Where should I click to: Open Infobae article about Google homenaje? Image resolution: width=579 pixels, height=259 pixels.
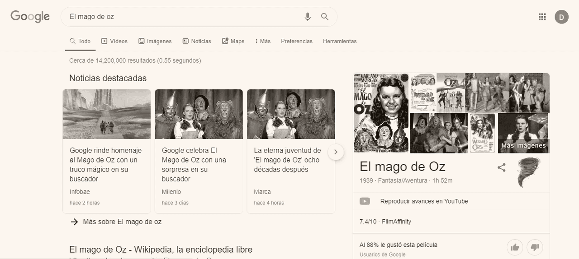click(x=106, y=165)
